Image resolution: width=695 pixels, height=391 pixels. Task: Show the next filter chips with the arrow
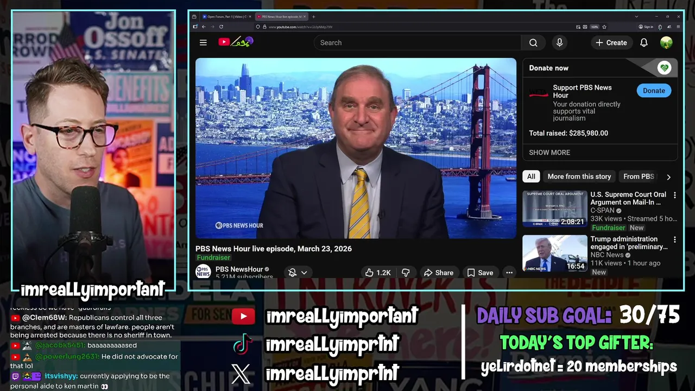click(x=668, y=176)
